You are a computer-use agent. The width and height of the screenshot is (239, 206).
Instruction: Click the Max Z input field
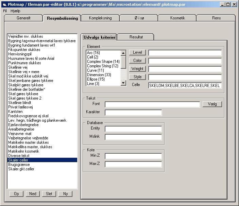coord(133,164)
